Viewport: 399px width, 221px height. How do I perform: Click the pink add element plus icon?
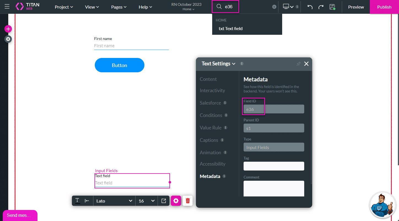[8, 29]
